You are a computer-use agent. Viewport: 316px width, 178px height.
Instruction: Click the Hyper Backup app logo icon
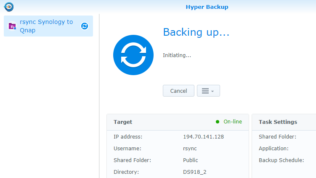click(9, 7)
